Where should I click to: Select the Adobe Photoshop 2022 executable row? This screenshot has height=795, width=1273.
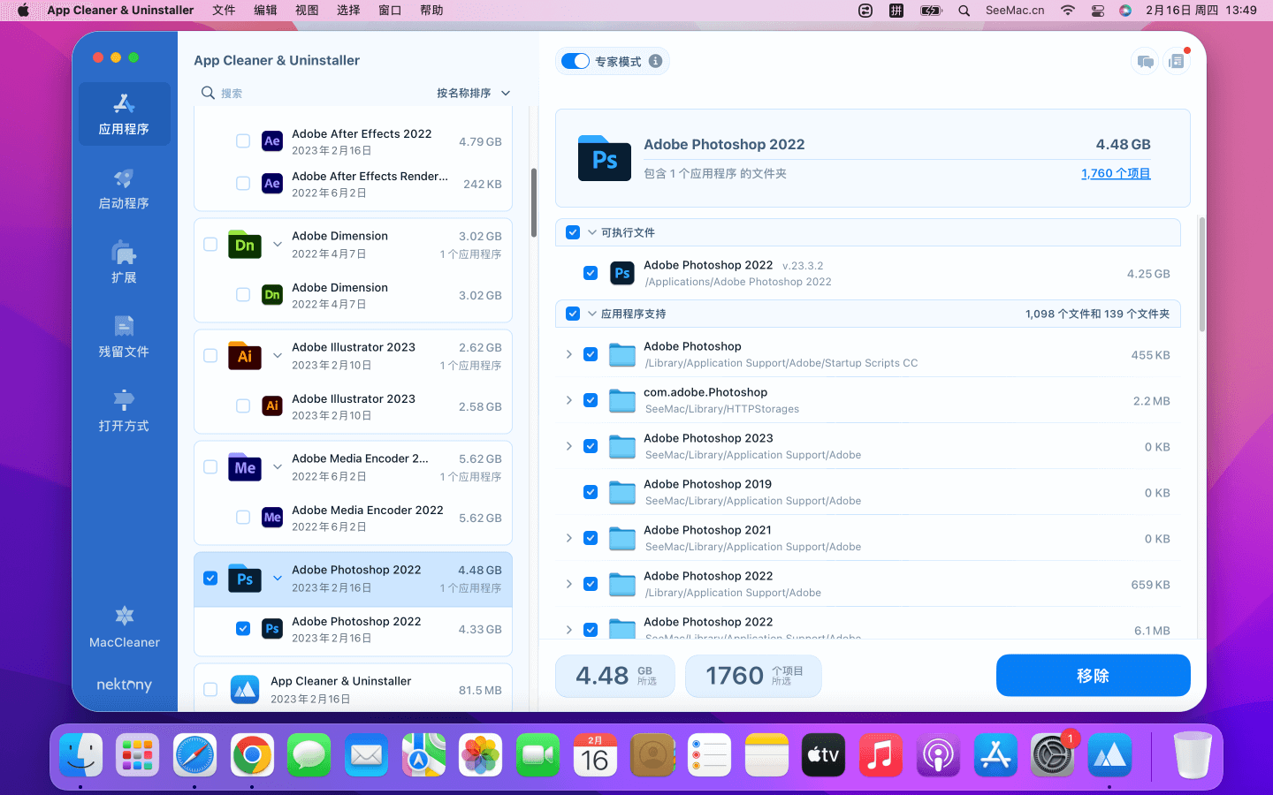pos(868,273)
